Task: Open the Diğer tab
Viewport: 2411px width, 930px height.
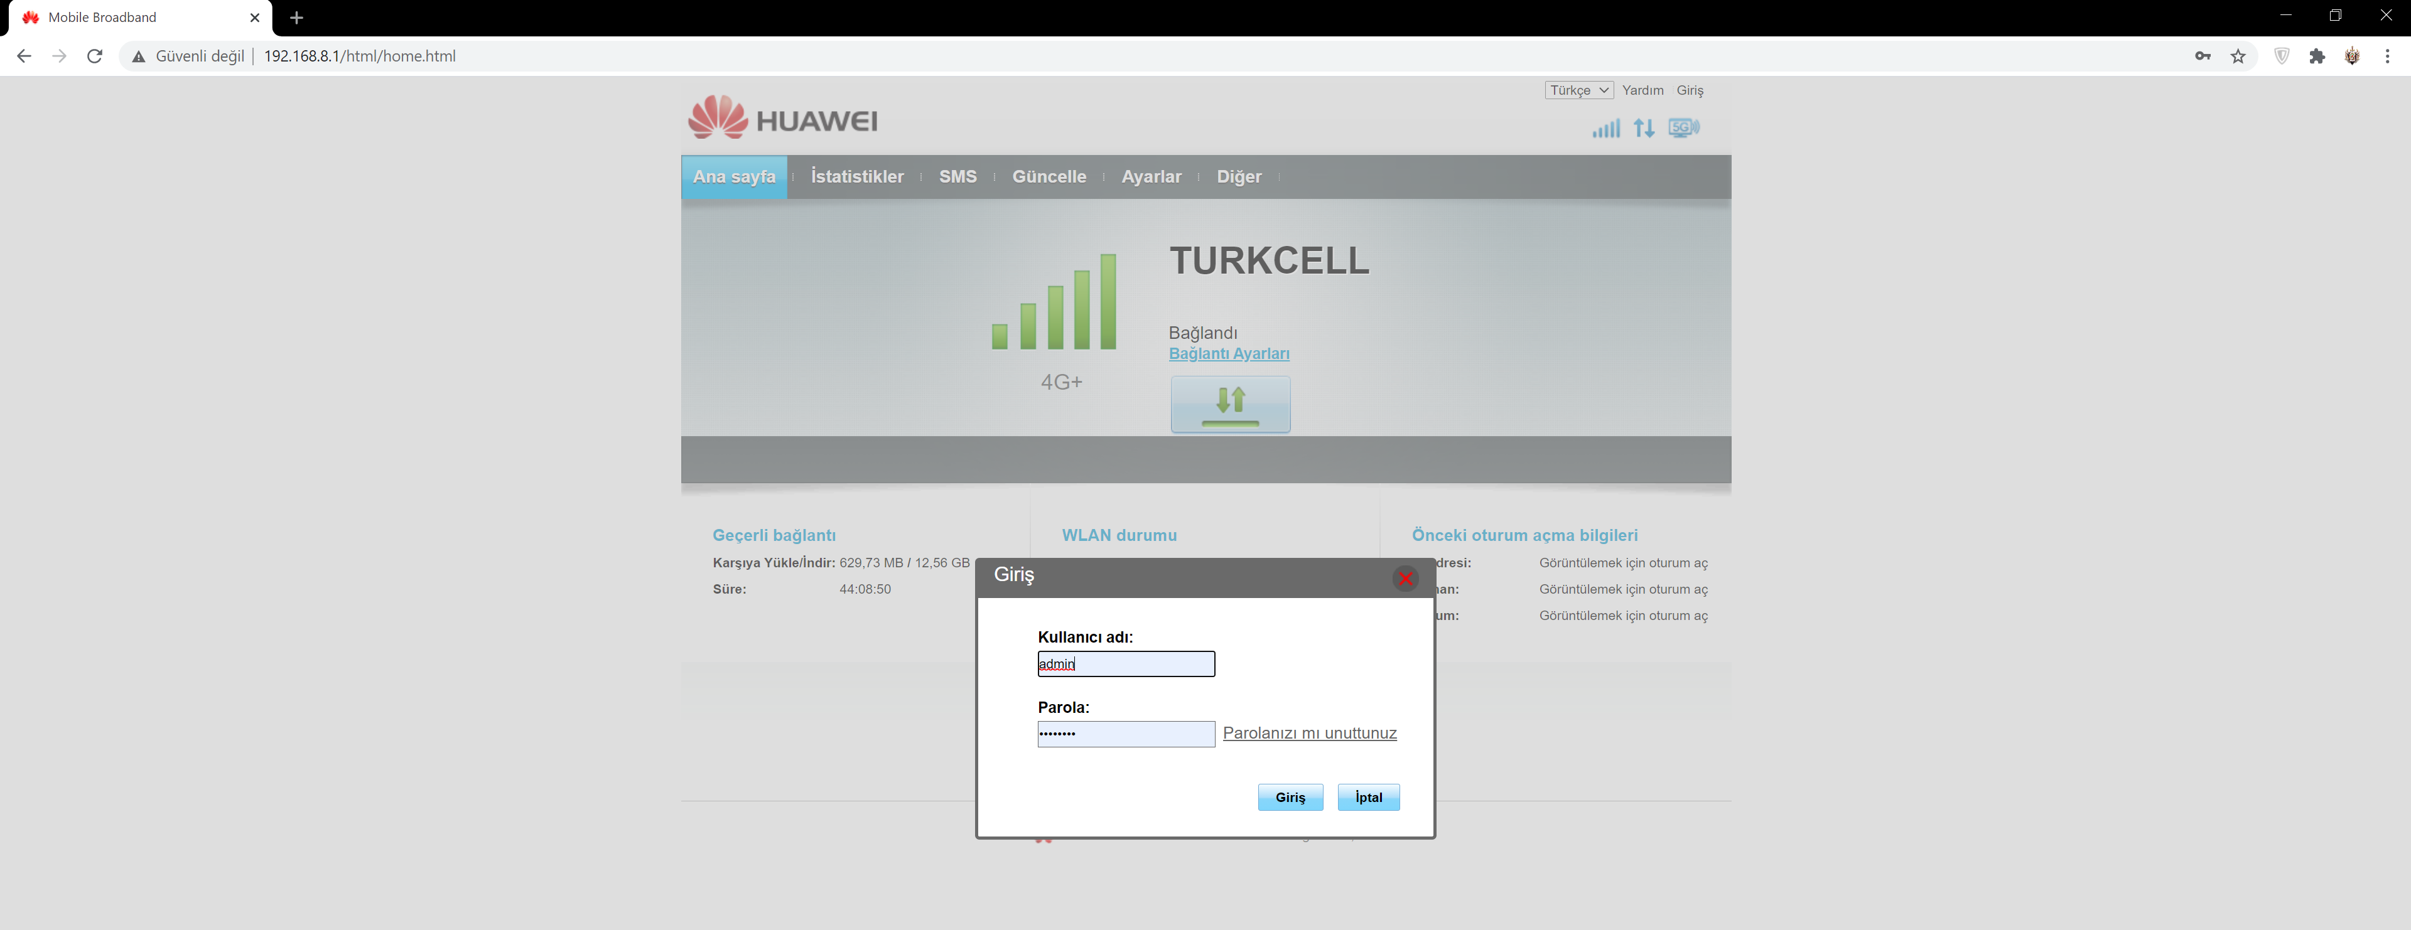Action: click(1238, 177)
